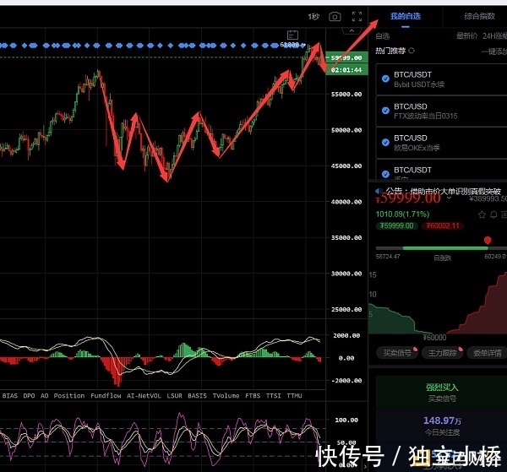Click the depth chart area near 60000
The height and width of the screenshot is (472, 507).
pyautogui.click(x=438, y=304)
